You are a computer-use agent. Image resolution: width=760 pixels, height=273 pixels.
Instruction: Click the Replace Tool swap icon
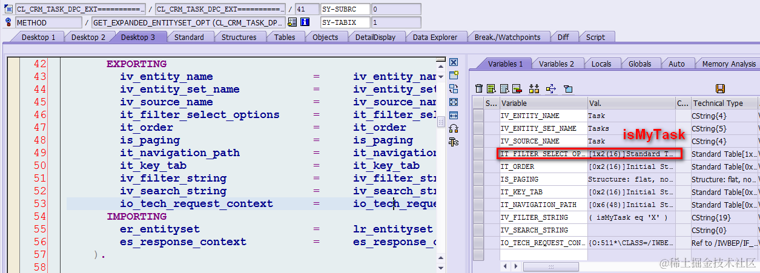(x=454, y=89)
